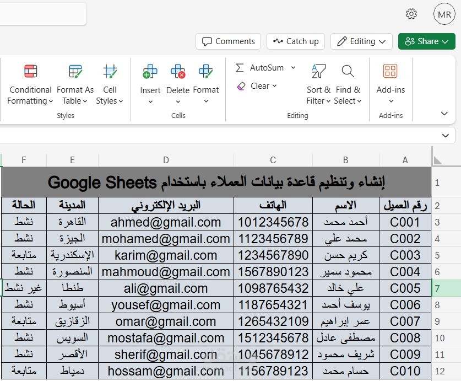
Task: Click the AutoSum sigma icon
Action: pyautogui.click(x=240, y=68)
